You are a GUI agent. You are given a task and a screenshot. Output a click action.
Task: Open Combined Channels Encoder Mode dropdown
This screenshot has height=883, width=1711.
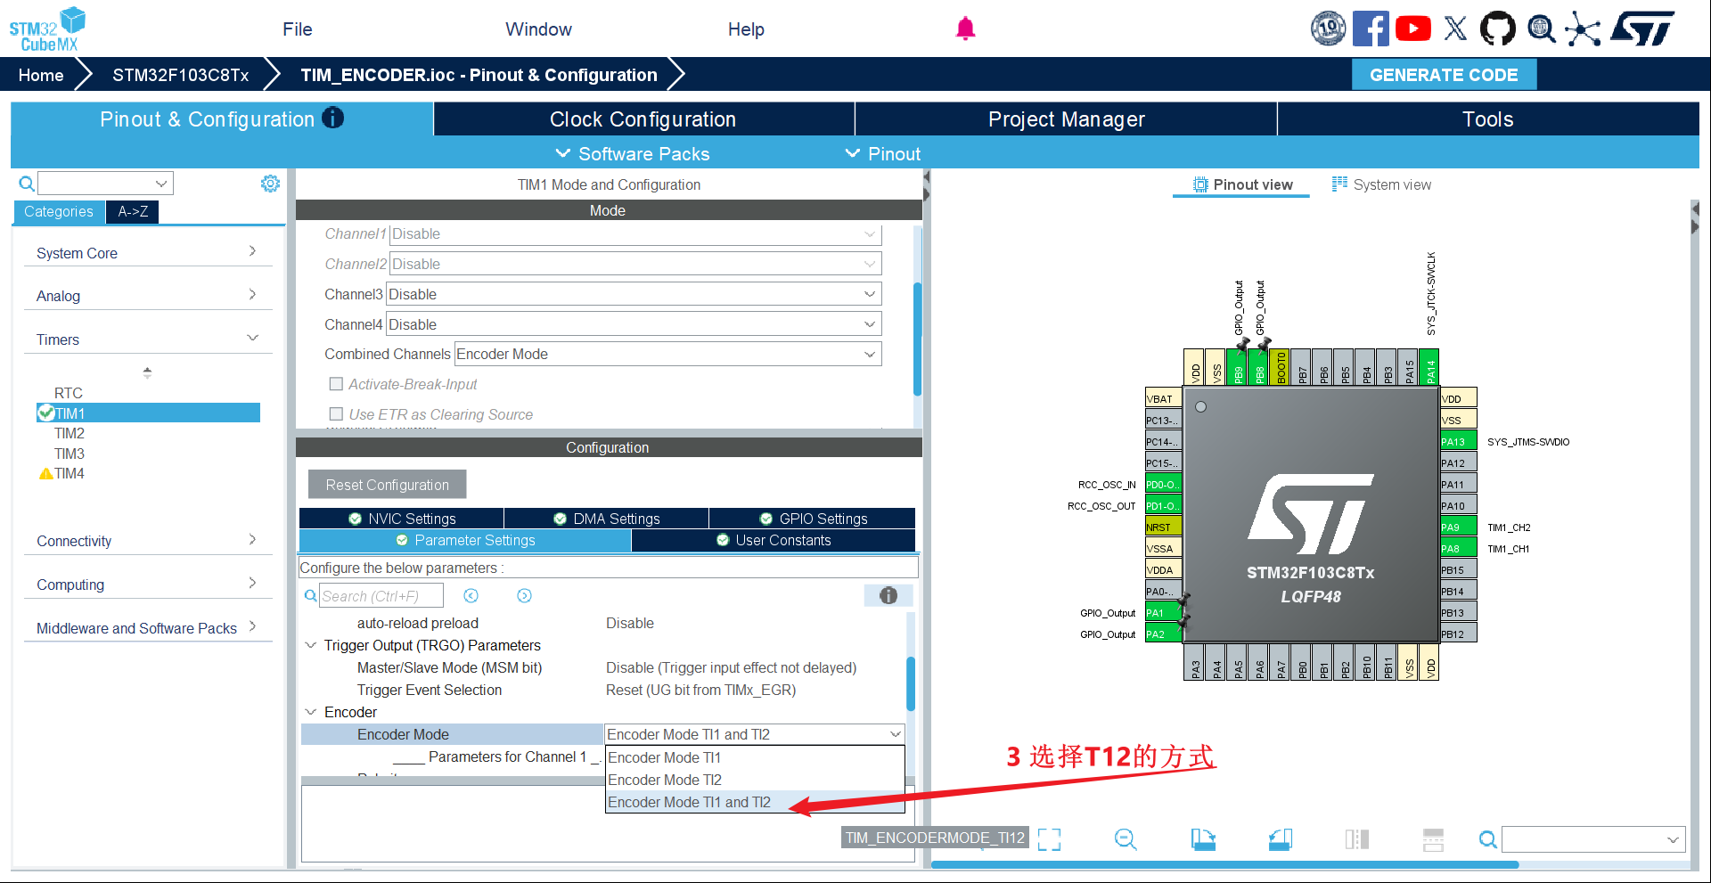point(667,354)
